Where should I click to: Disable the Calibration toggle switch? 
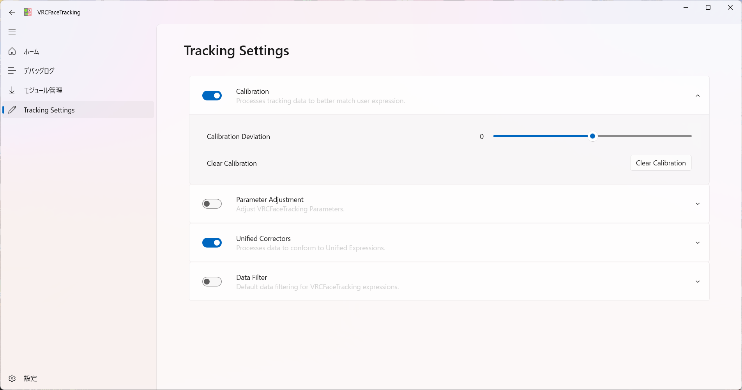(212, 96)
